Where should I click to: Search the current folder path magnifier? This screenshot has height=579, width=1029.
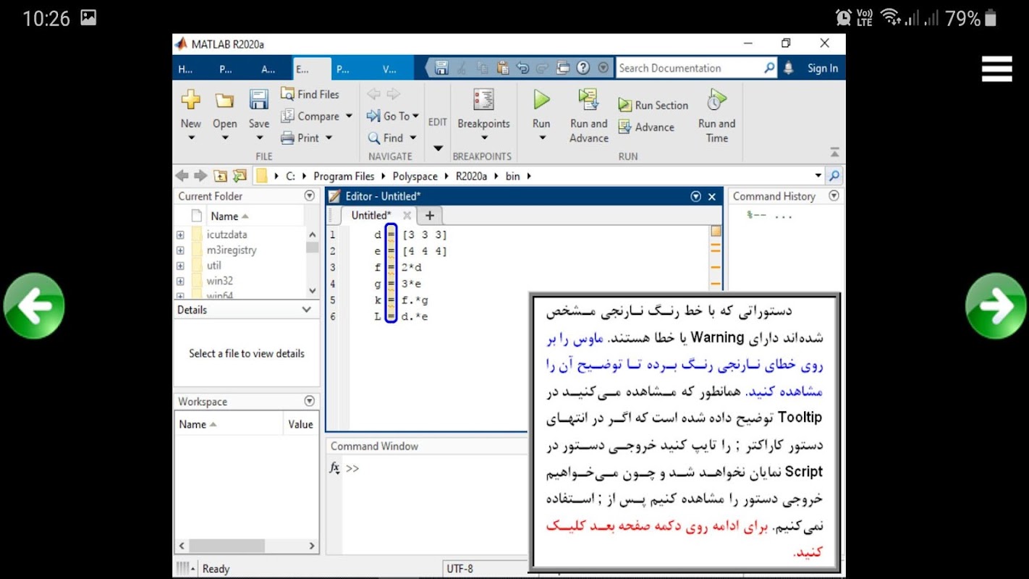point(834,176)
